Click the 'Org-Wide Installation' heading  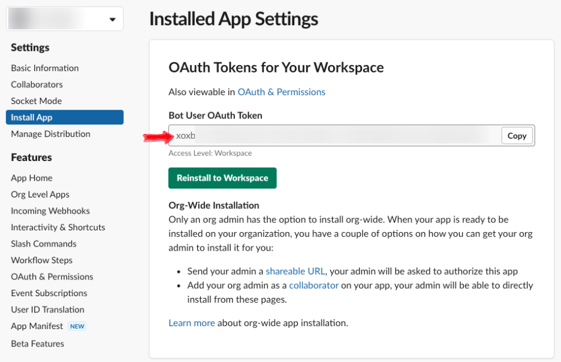point(213,206)
